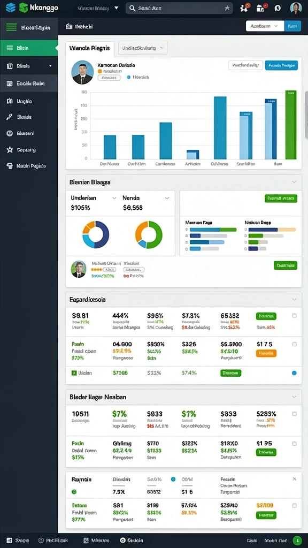Click the green button above Maman Fasa bars
Screen dimensions: 308x548
[x=281, y=199]
